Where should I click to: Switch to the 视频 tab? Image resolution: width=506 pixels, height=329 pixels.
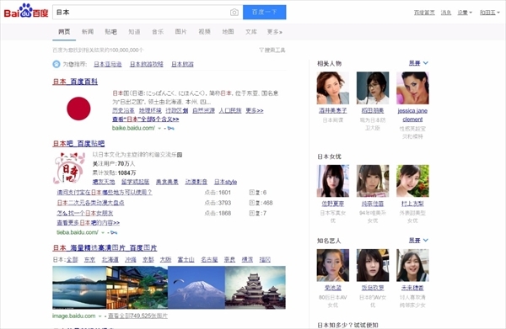click(x=204, y=31)
